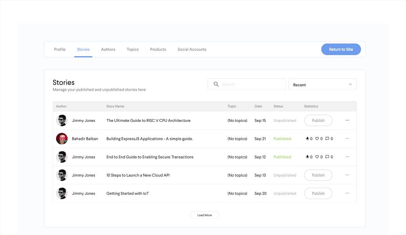Image resolution: width=406 pixels, height=235 pixels.
Task: Go to the Topics tab
Action: click(x=133, y=49)
